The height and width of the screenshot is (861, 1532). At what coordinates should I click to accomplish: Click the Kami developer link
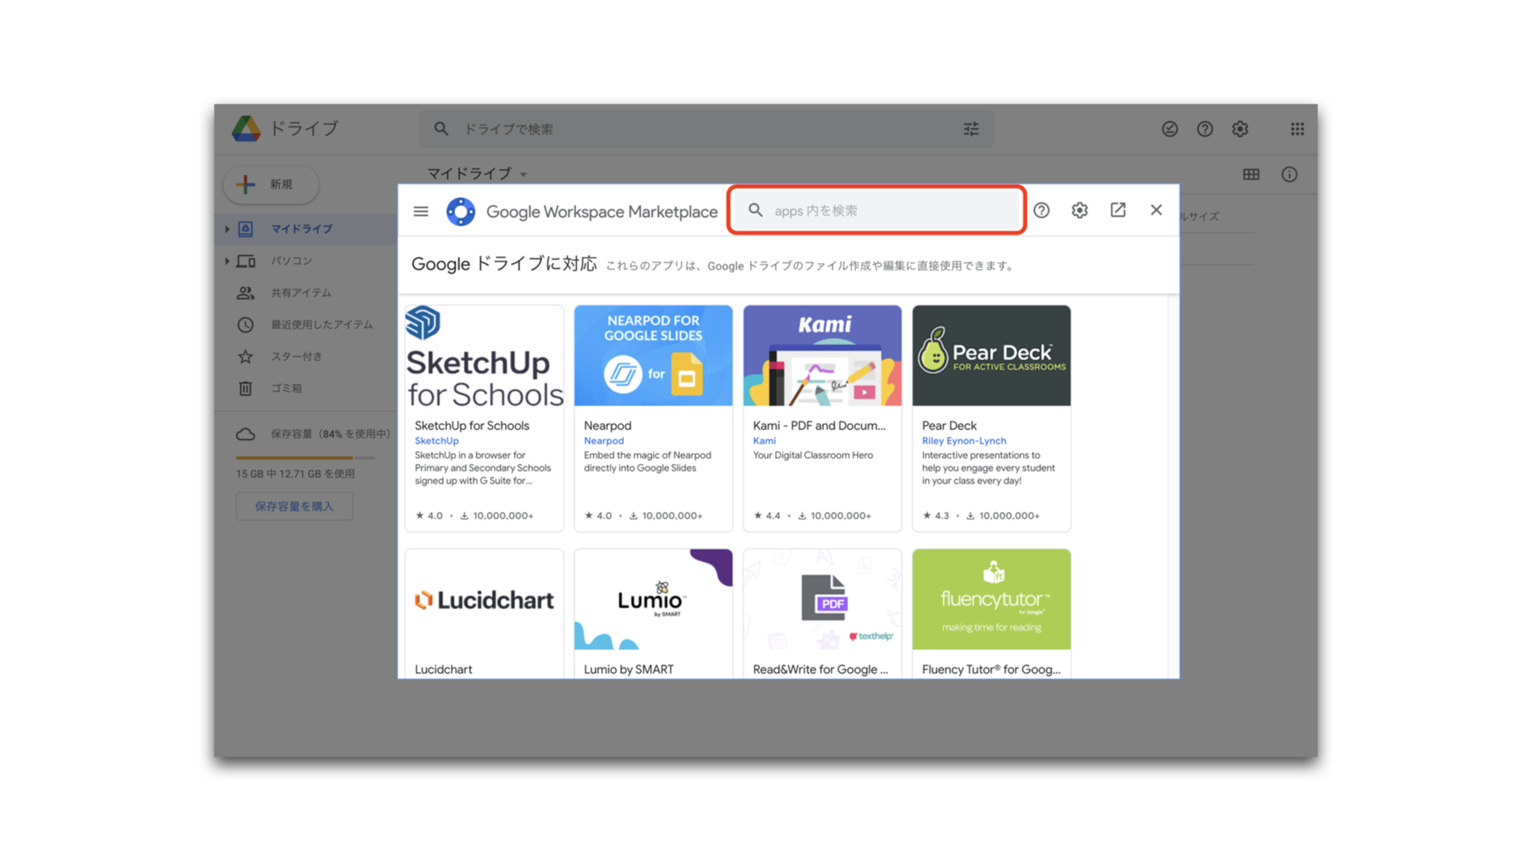pos(764,441)
